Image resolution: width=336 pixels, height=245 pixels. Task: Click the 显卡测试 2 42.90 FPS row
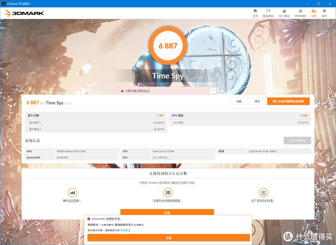96,129
